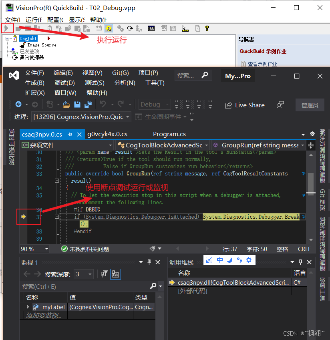Screen dimensions: 330x340
Task: Open QuickBuild 运行 menu
Action: (x=34, y=20)
